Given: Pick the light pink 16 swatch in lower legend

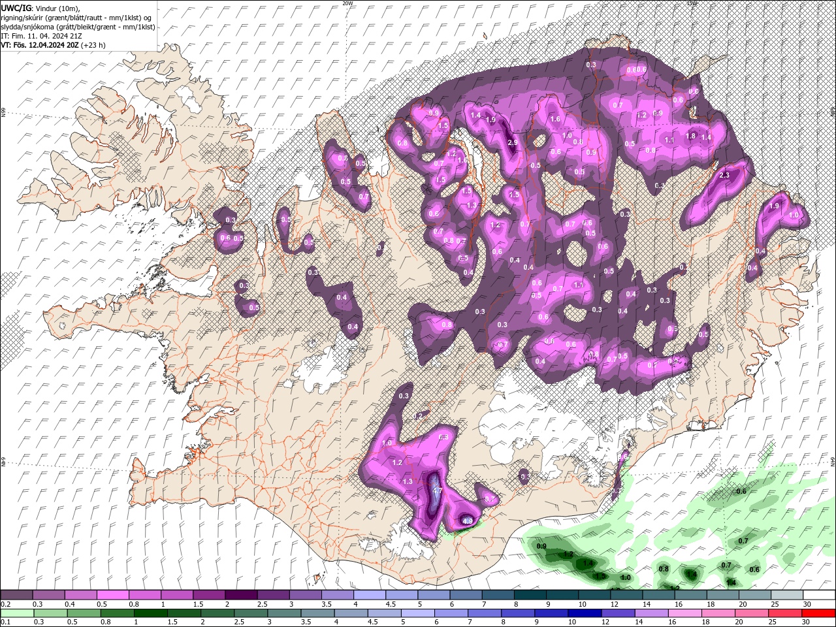Looking at the screenshot, I should 684,613.
